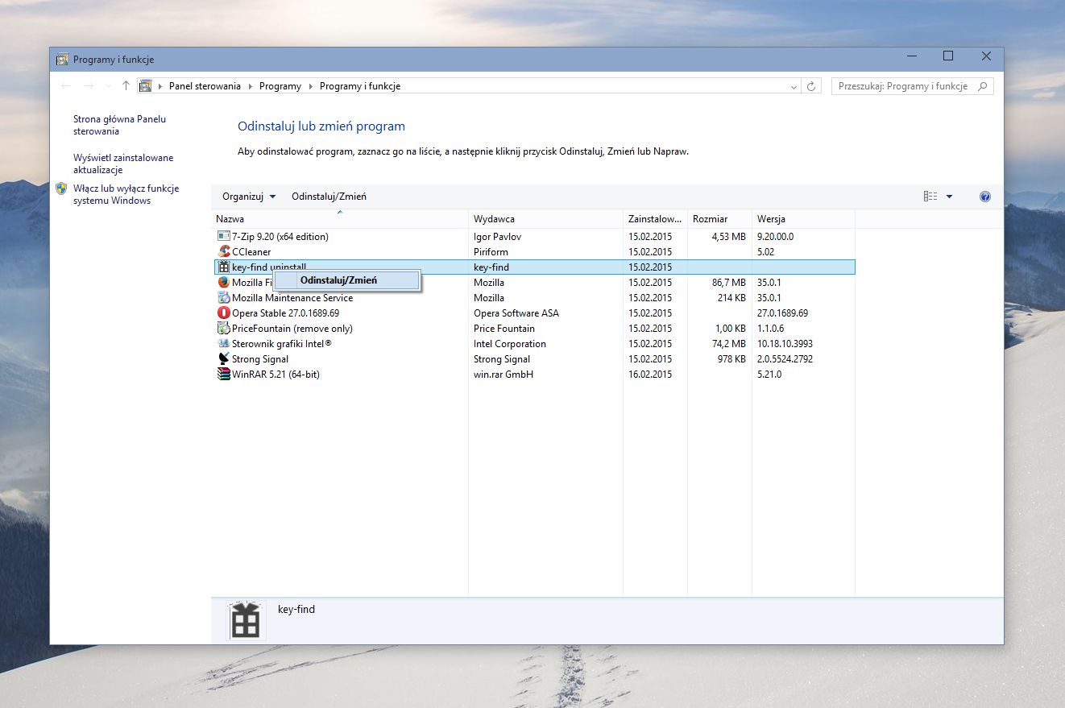1065x708 pixels.
Task: Click the window title bar icon
Action: 62,60
